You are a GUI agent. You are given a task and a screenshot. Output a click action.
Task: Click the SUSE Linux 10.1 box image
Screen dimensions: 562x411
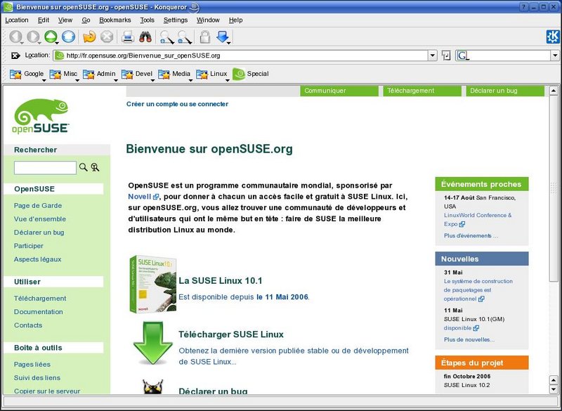click(x=153, y=284)
